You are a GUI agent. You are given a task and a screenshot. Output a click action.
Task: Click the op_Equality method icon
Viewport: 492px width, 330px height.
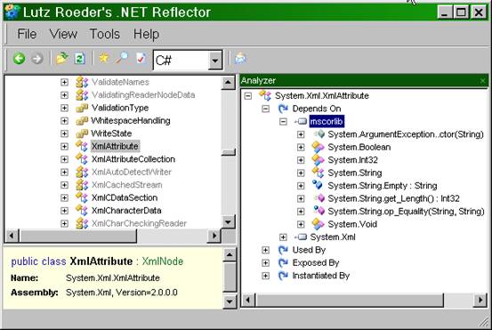coord(319,211)
